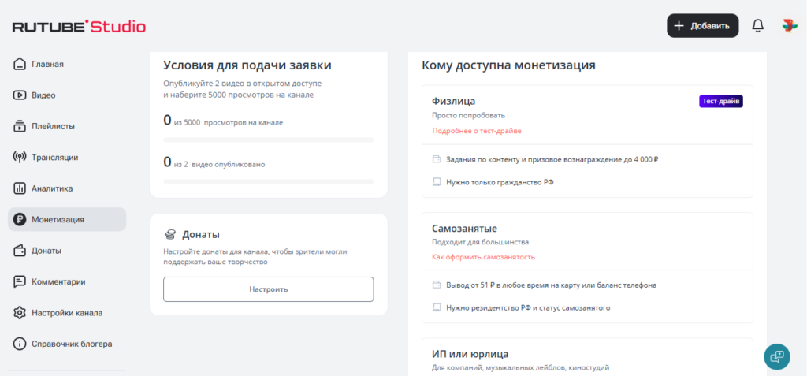
Task: Click text Задания по контенту и призовое вознаграждение
Action: (552, 159)
